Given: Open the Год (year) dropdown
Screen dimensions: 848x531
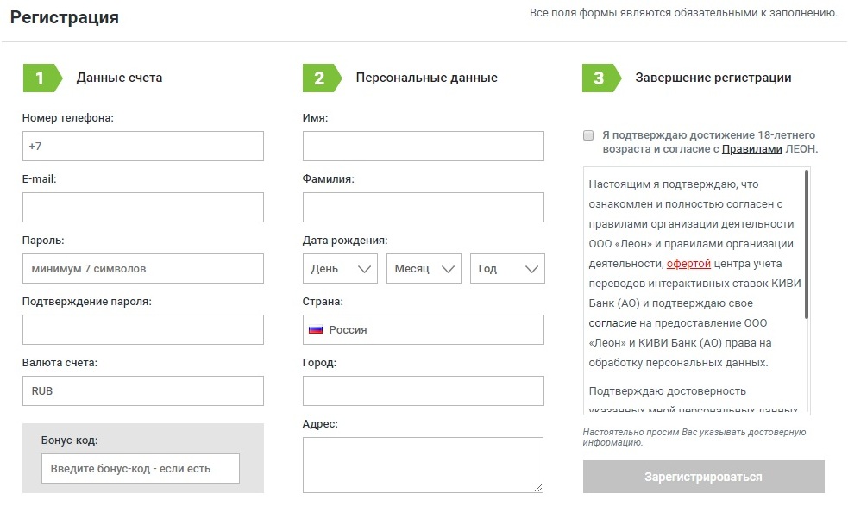Looking at the screenshot, I should [x=507, y=269].
